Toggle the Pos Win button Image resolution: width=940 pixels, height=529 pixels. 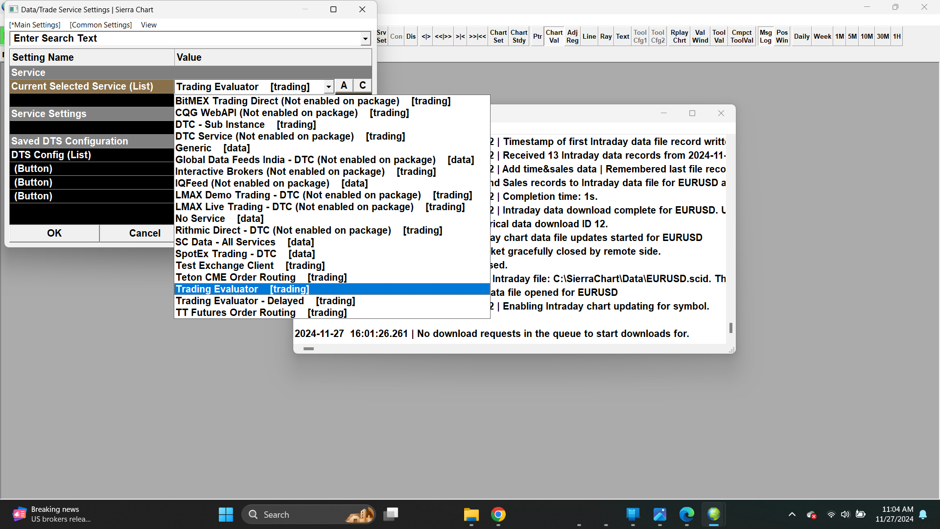click(x=782, y=36)
